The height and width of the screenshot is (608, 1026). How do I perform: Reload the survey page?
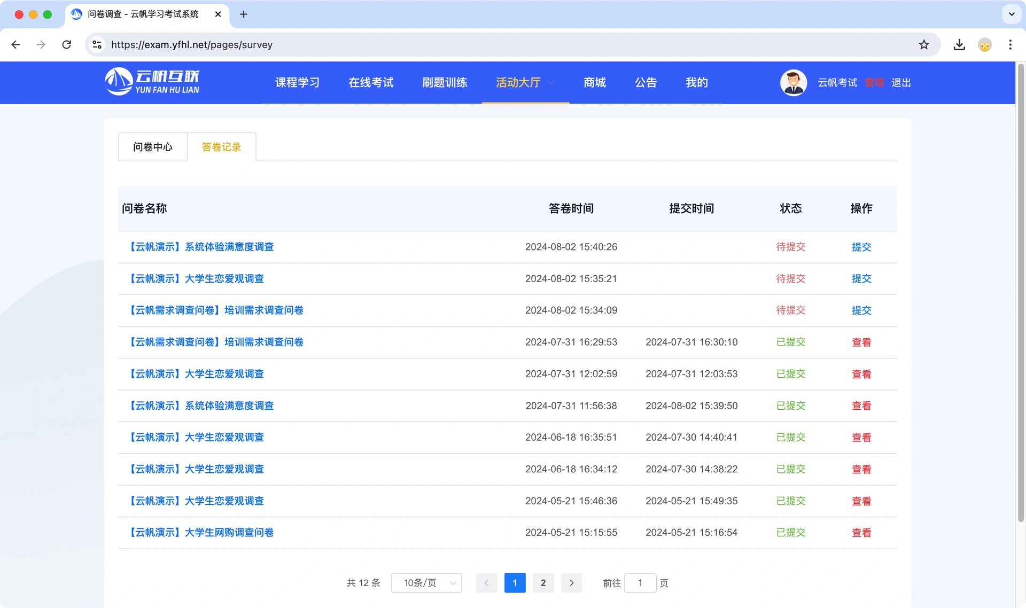pyautogui.click(x=67, y=45)
